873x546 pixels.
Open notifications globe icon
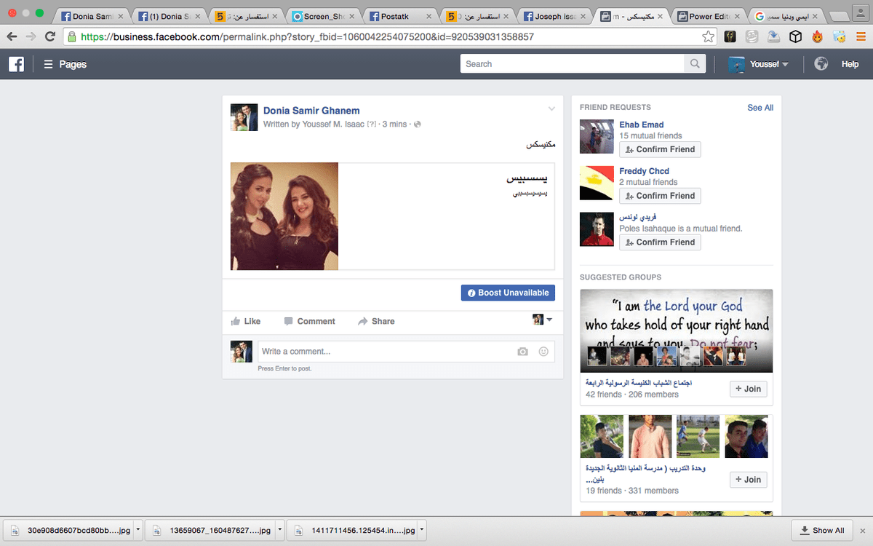coord(821,64)
